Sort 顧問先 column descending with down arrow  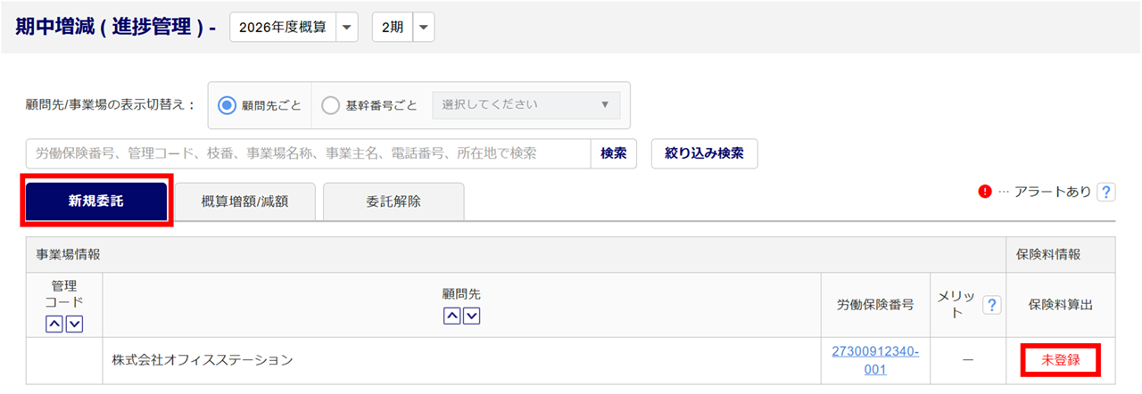(x=471, y=315)
